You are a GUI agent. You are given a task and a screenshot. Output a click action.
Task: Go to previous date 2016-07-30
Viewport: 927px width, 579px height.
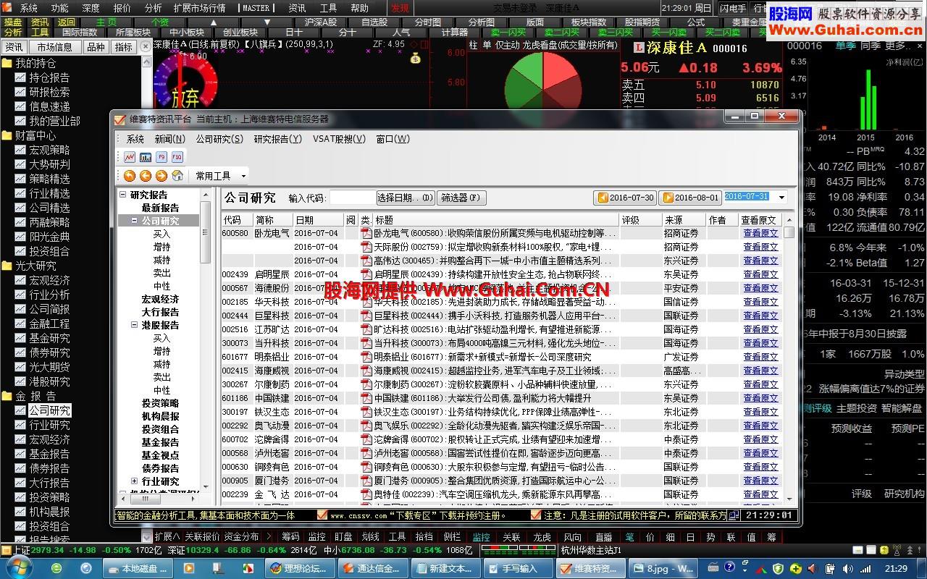(625, 198)
